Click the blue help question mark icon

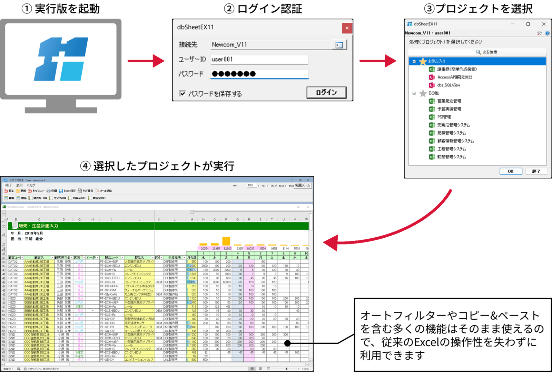(x=547, y=33)
